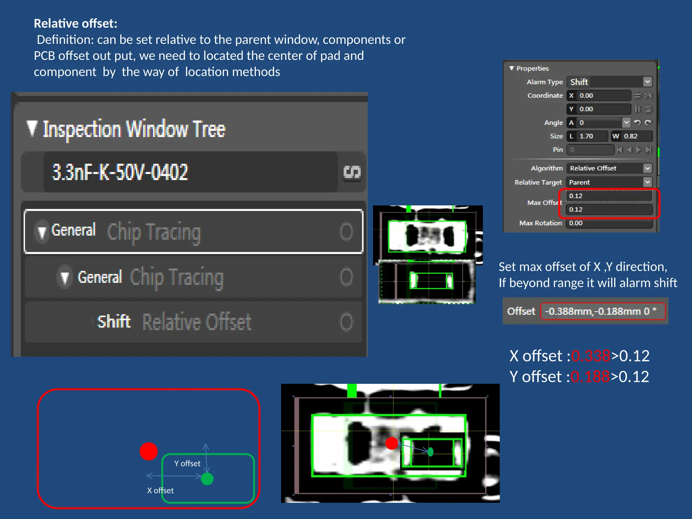Image resolution: width=692 pixels, height=519 pixels.
Task: Jump to first pin
Action: tap(619, 150)
